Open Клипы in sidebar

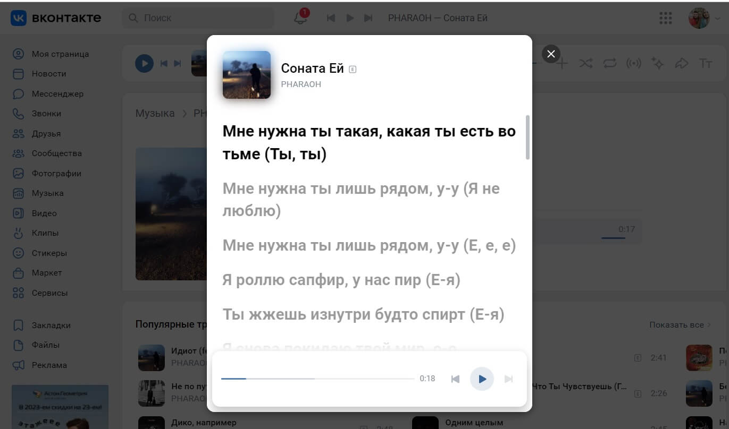coord(36,233)
